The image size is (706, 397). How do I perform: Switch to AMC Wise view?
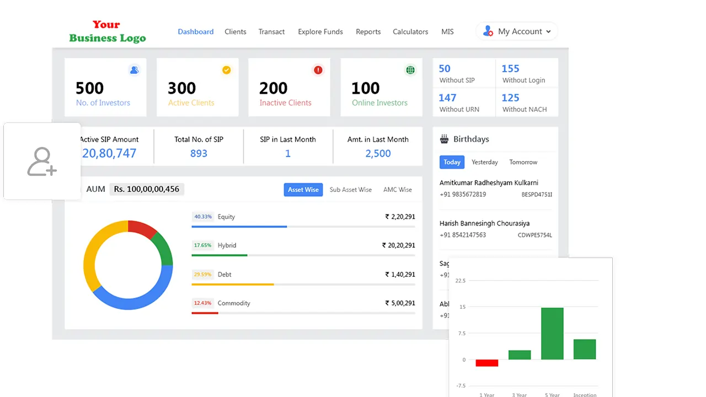pos(398,190)
